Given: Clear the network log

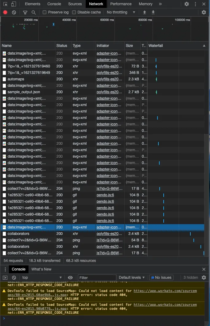Looking at the screenshot, I should [x=14, y=12].
